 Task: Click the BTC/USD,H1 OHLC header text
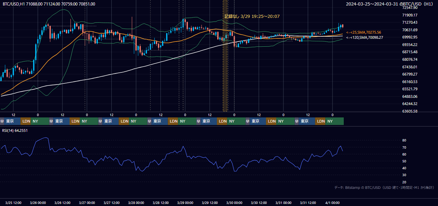49,4
